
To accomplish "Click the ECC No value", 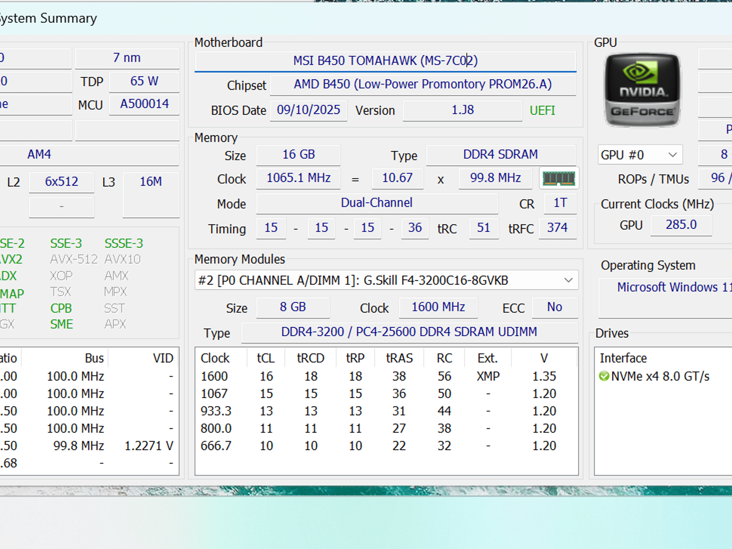I will point(555,307).
